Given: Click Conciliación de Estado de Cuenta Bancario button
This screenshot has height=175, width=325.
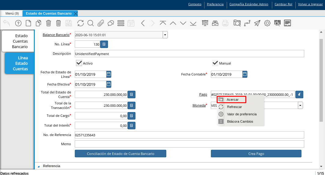Looking at the screenshot, I should click(x=121, y=154).
